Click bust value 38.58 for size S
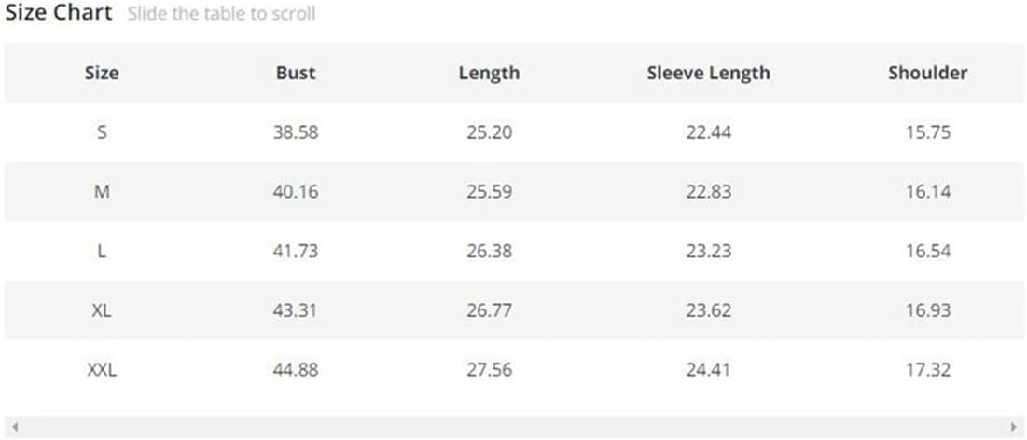 (x=296, y=132)
